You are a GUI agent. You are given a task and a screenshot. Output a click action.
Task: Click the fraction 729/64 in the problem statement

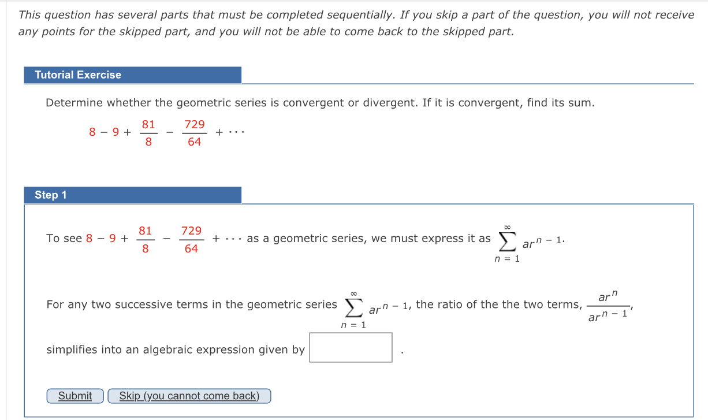click(x=195, y=132)
